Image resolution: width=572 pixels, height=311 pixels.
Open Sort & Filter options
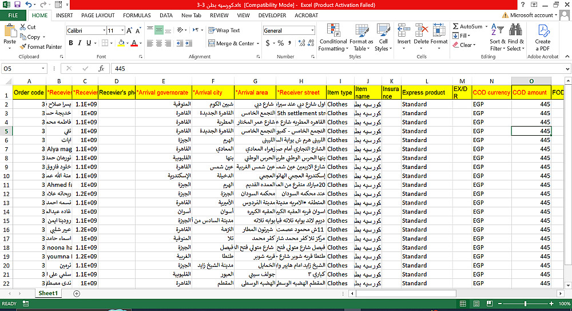pos(498,38)
